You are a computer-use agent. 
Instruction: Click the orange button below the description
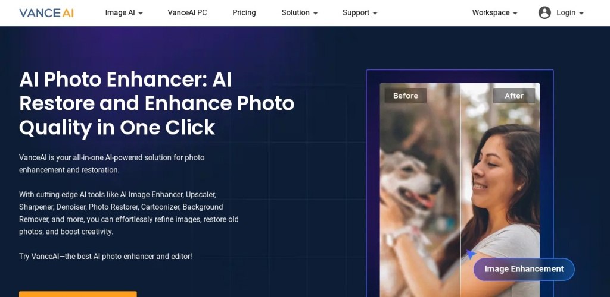(x=78, y=294)
